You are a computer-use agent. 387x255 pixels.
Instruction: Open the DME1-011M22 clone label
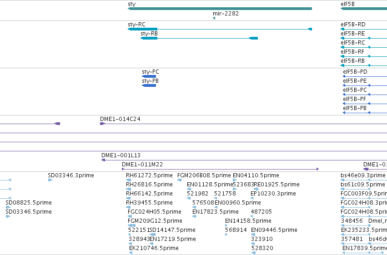[x=142, y=165]
